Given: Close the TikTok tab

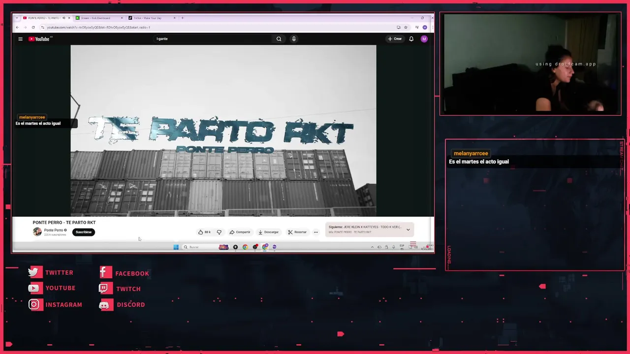Looking at the screenshot, I should 174,18.
